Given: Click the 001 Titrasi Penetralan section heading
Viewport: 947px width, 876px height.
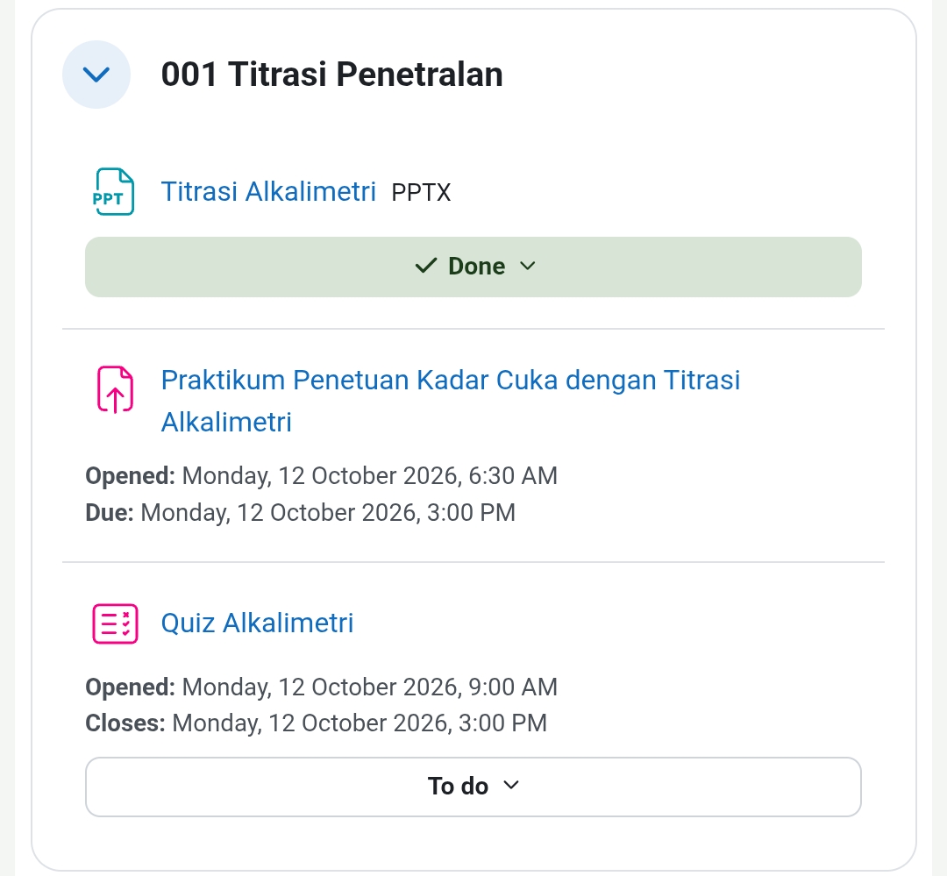Looking at the screenshot, I should point(331,75).
